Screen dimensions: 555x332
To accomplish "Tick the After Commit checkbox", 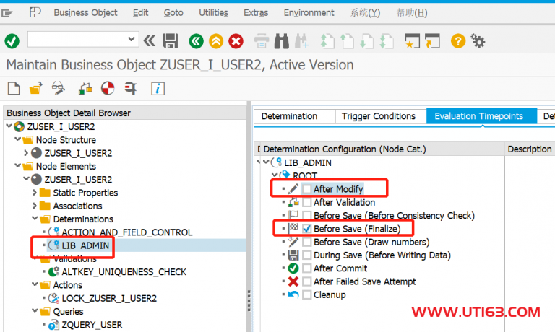I will (307, 268).
